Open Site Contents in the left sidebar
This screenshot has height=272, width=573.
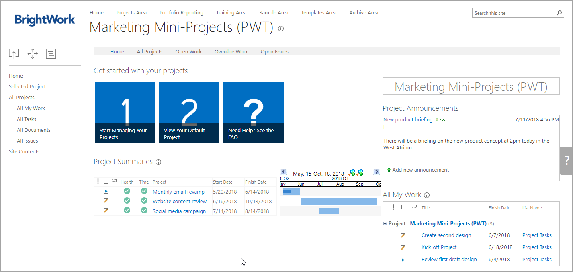coord(24,151)
